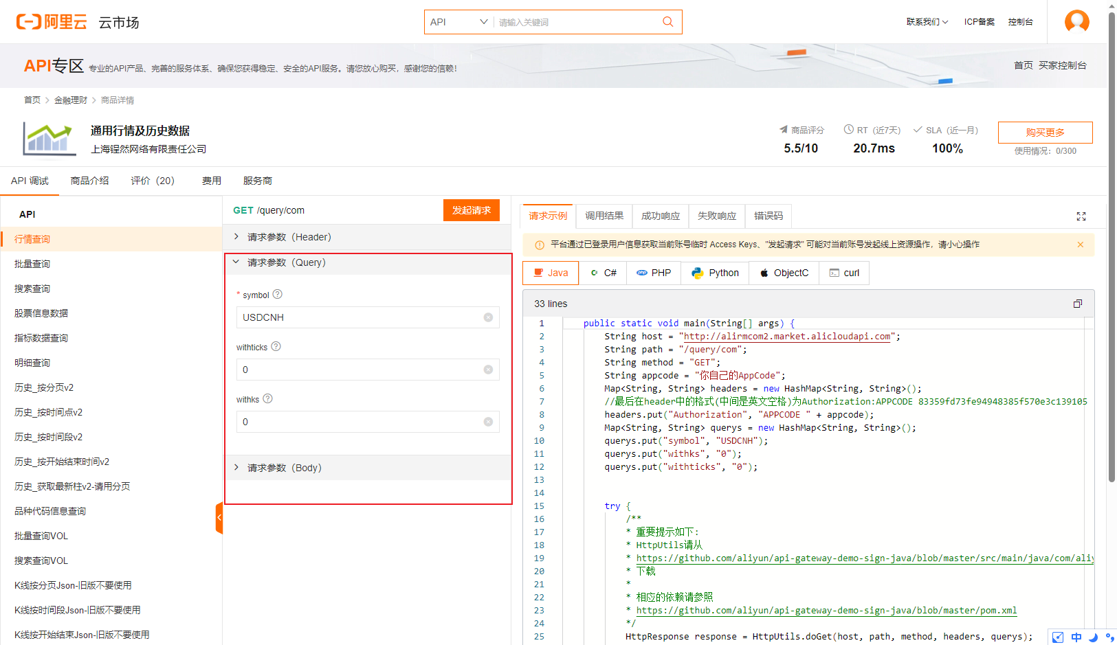Viewport: 1117px width, 645px height.
Task: Clear the symbol USDCNH field
Action: pos(488,317)
